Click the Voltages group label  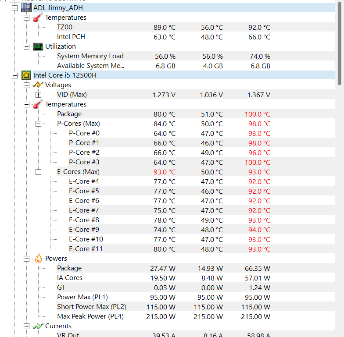coord(58,85)
